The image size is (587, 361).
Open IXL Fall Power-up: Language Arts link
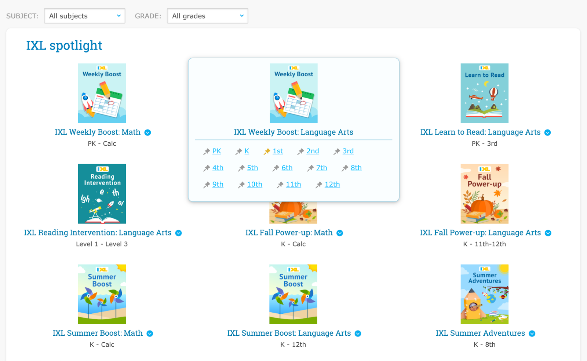pos(480,233)
